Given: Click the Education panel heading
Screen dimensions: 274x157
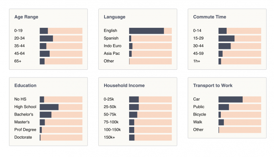Looking at the screenshot, I should coord(25,85).
